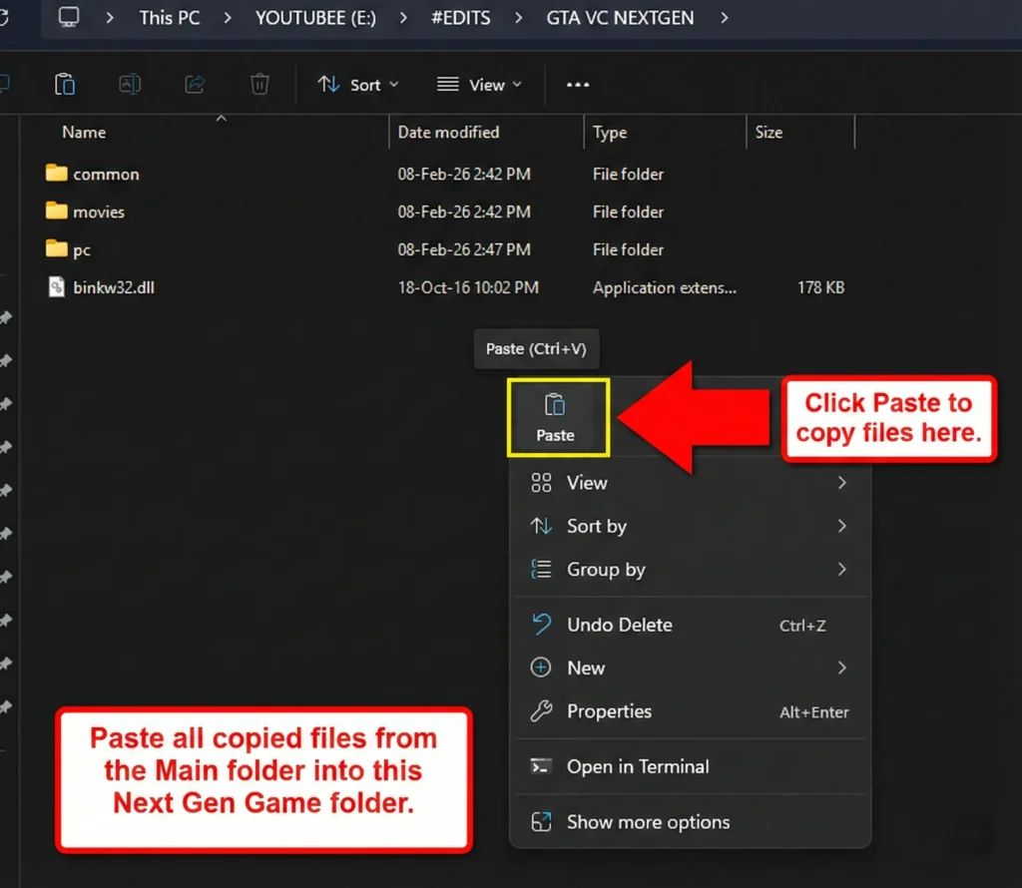Select the binkw32.dll file

(113, 288)
